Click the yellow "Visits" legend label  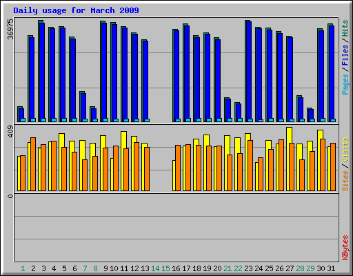pyautogui.click(x=345, y=150)
